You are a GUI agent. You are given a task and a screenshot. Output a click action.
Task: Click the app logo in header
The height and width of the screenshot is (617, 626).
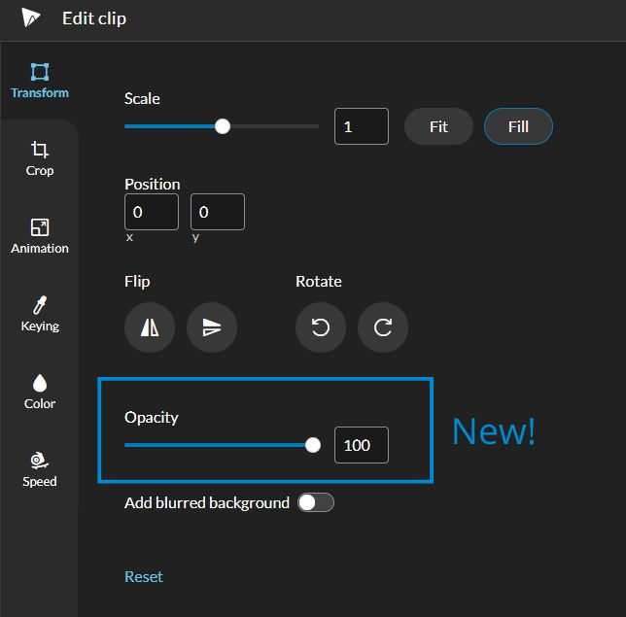[x=32, y=18]
